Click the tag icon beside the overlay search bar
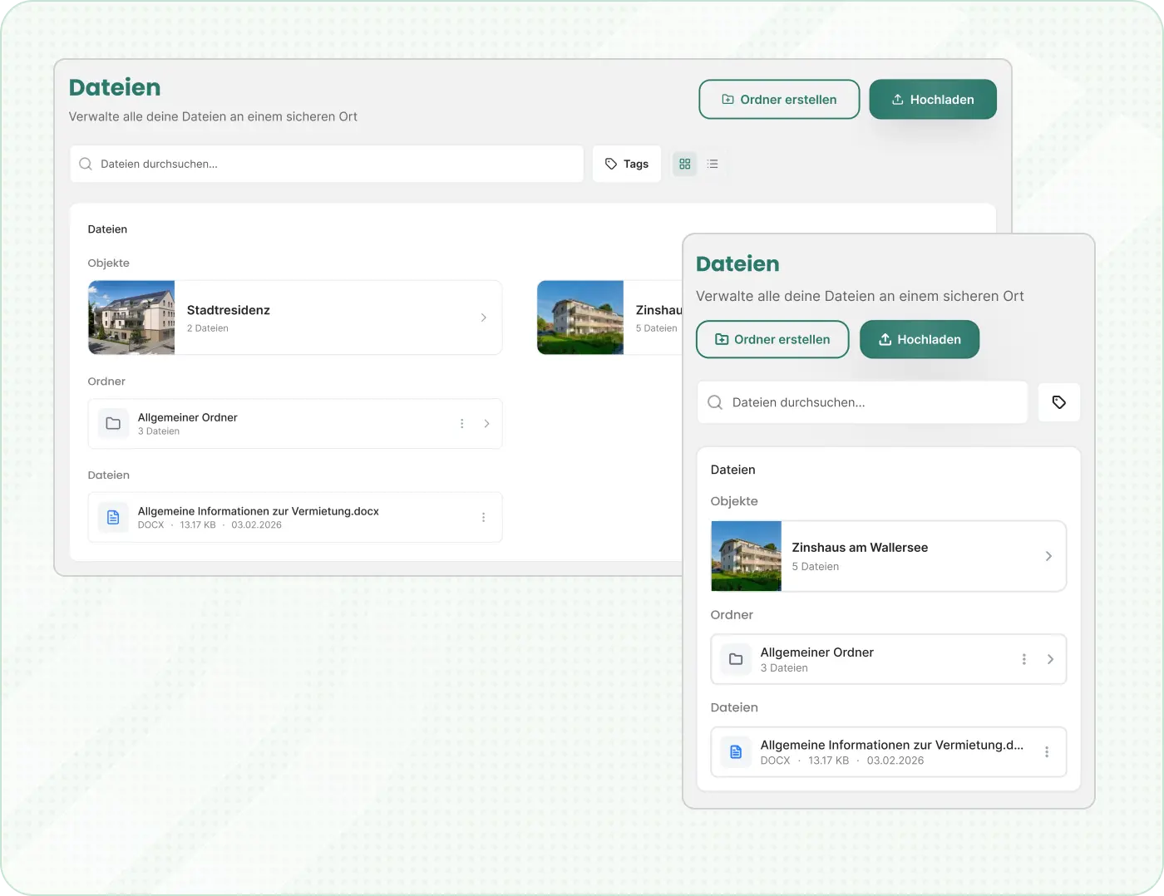The width and height of the screenshot is (1164, 896). click(x=1059, y=402)
